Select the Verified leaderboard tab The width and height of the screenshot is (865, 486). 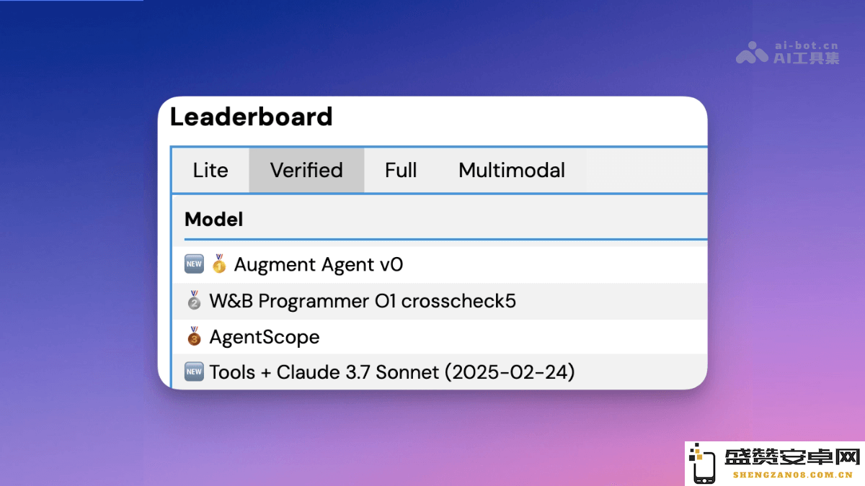pos(306,171)
